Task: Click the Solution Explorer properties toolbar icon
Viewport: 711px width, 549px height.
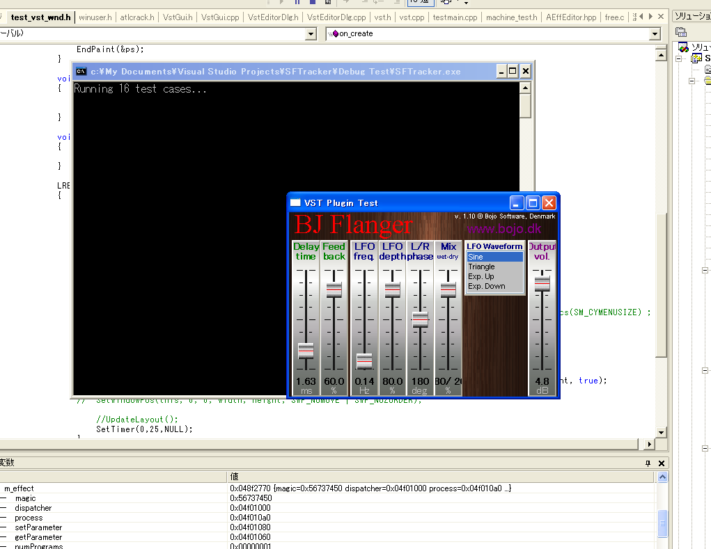Action: point(681,32)
